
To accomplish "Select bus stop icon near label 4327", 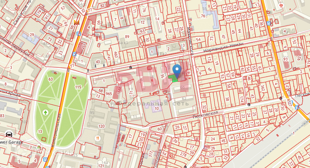I will pyautogui.click(x=297, y=107).
